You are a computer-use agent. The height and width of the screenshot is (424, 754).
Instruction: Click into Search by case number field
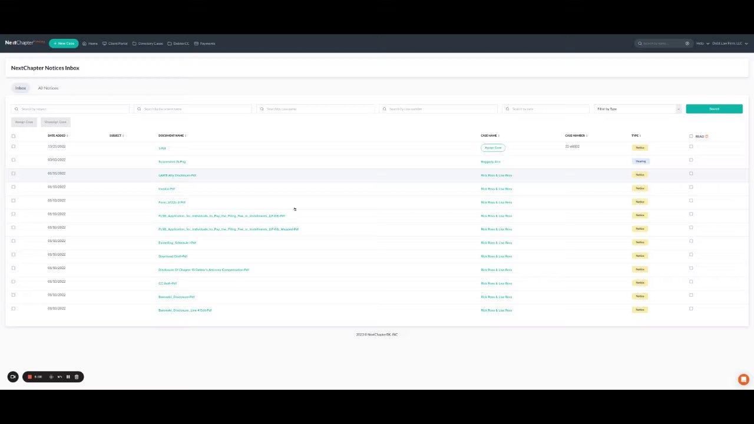[x=438, y=109]
